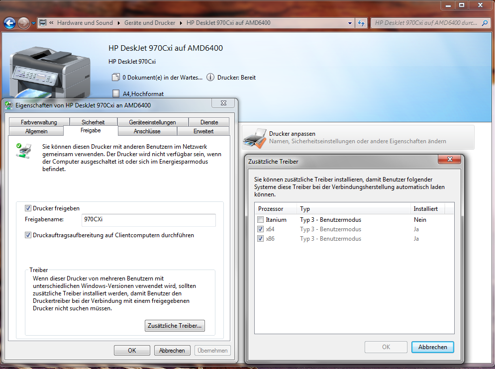Click Typ 3 - Benutzermodus in Itanium row
Screen dimensions: 495x369
[330, 220]
